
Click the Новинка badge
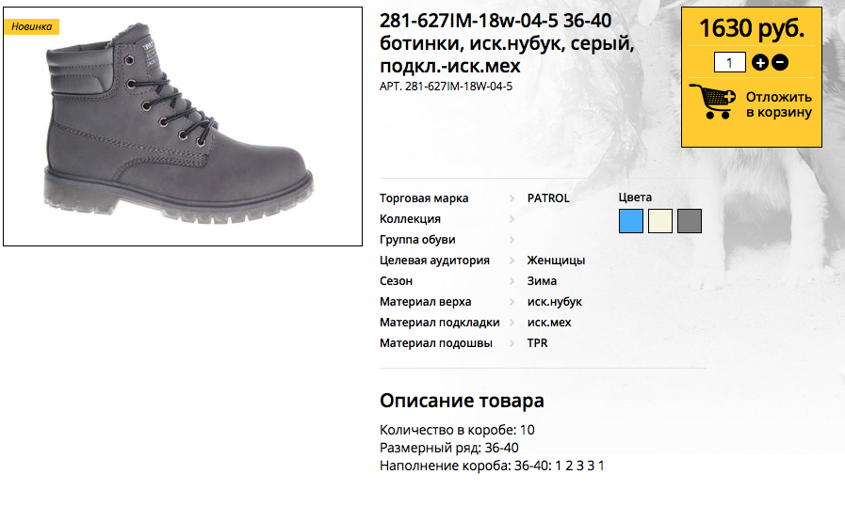click(x=32, y=26)
